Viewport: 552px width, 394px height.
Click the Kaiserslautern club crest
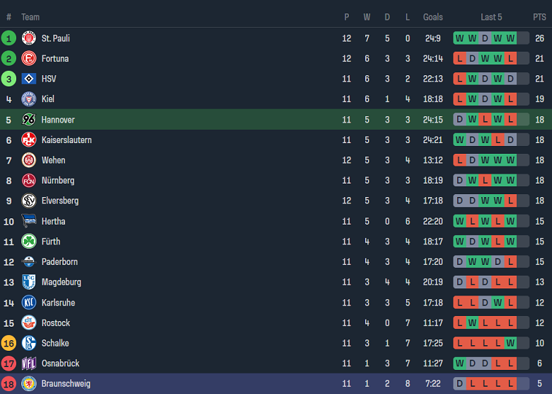click(x=29, y=140)
